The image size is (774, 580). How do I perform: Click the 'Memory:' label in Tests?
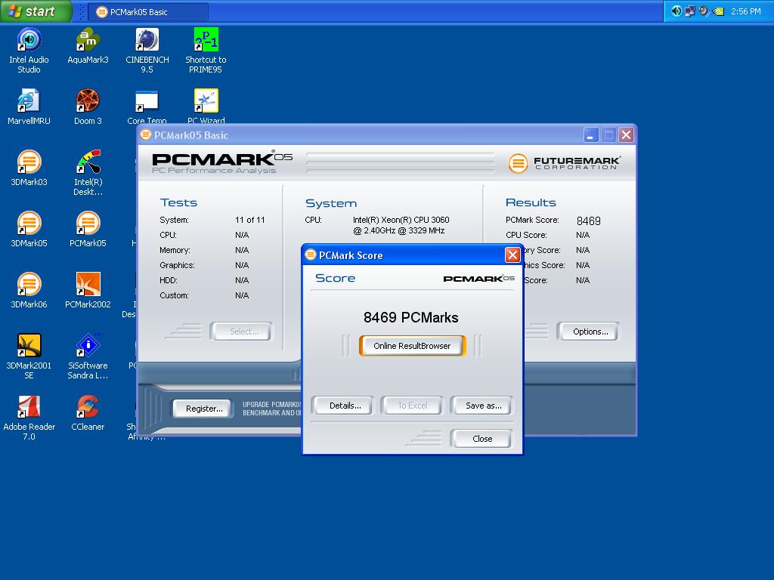175,250
